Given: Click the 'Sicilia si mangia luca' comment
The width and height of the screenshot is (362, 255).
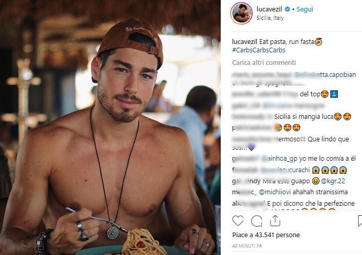Looking at the screenshot, I should [304, 117].
